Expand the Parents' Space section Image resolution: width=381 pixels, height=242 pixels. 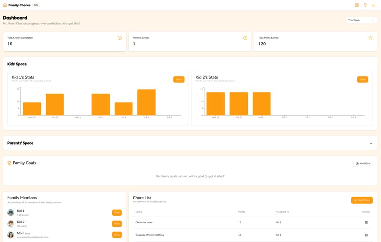[371, 143]
